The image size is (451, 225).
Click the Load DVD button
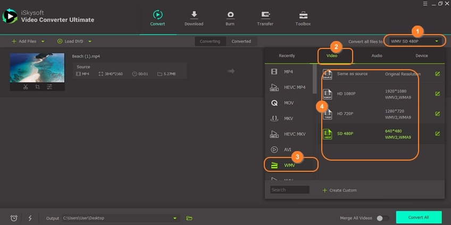pos(70,41)
